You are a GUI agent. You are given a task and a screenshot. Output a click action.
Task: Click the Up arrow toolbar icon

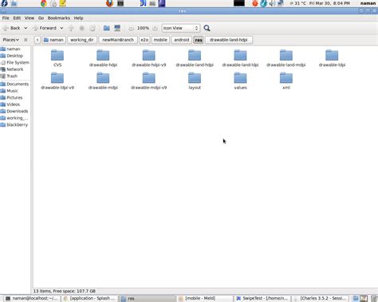point(71,28)
